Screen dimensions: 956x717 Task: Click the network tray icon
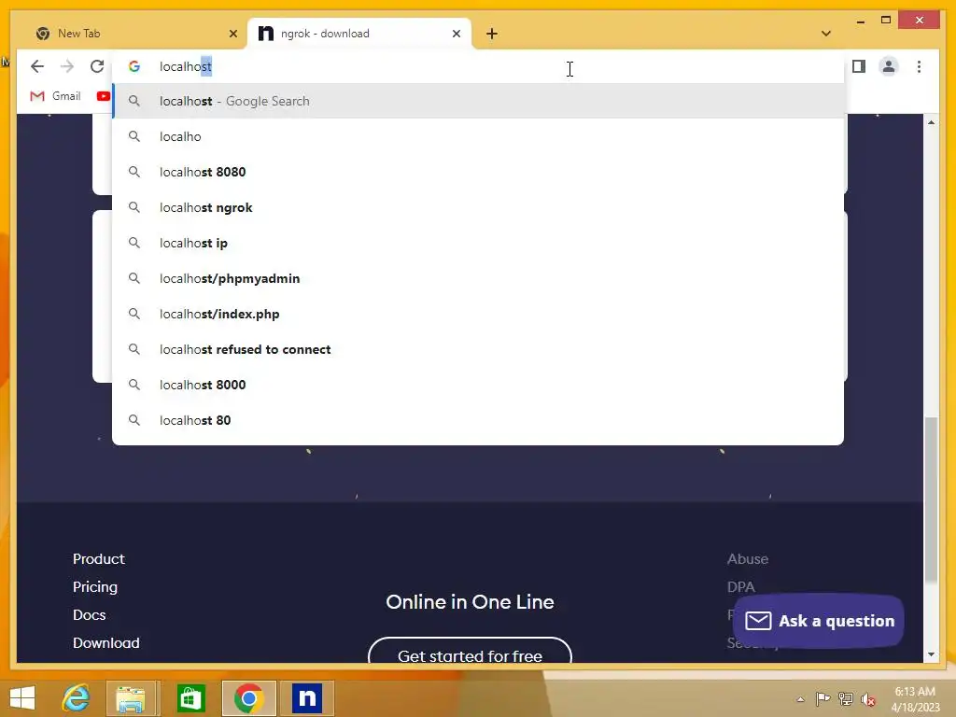tap(846, 699)
